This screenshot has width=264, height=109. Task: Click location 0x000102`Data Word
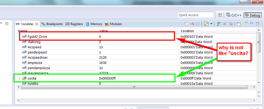pos(197,36)
